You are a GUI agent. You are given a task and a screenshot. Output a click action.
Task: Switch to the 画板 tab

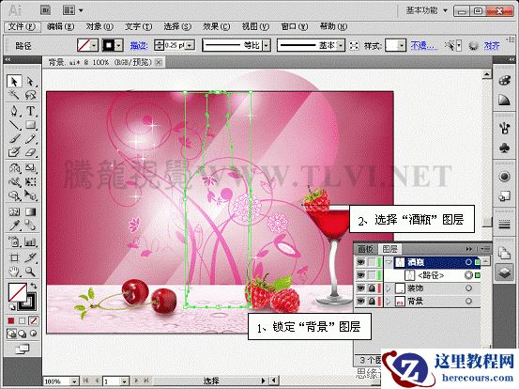[x=366, y=249]
